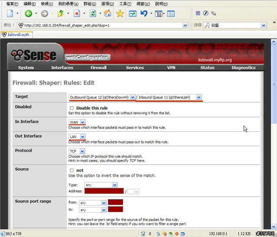Click the columns layout toolbar icon
The height and width of the screenshot is (237, 277).
(158, 13)
